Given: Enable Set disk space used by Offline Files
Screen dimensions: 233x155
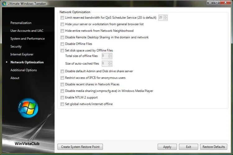Looking at the screenshot, I should click(x=62, y=50).
